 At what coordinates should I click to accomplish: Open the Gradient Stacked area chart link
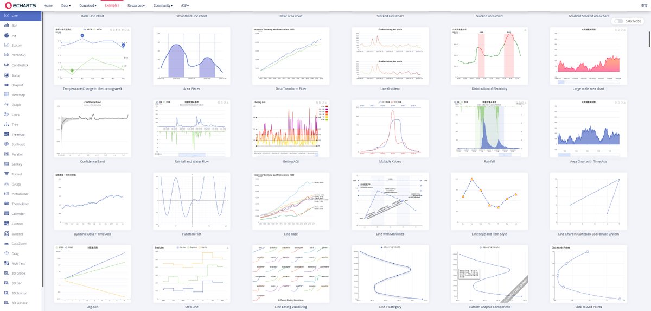[589, 16]
